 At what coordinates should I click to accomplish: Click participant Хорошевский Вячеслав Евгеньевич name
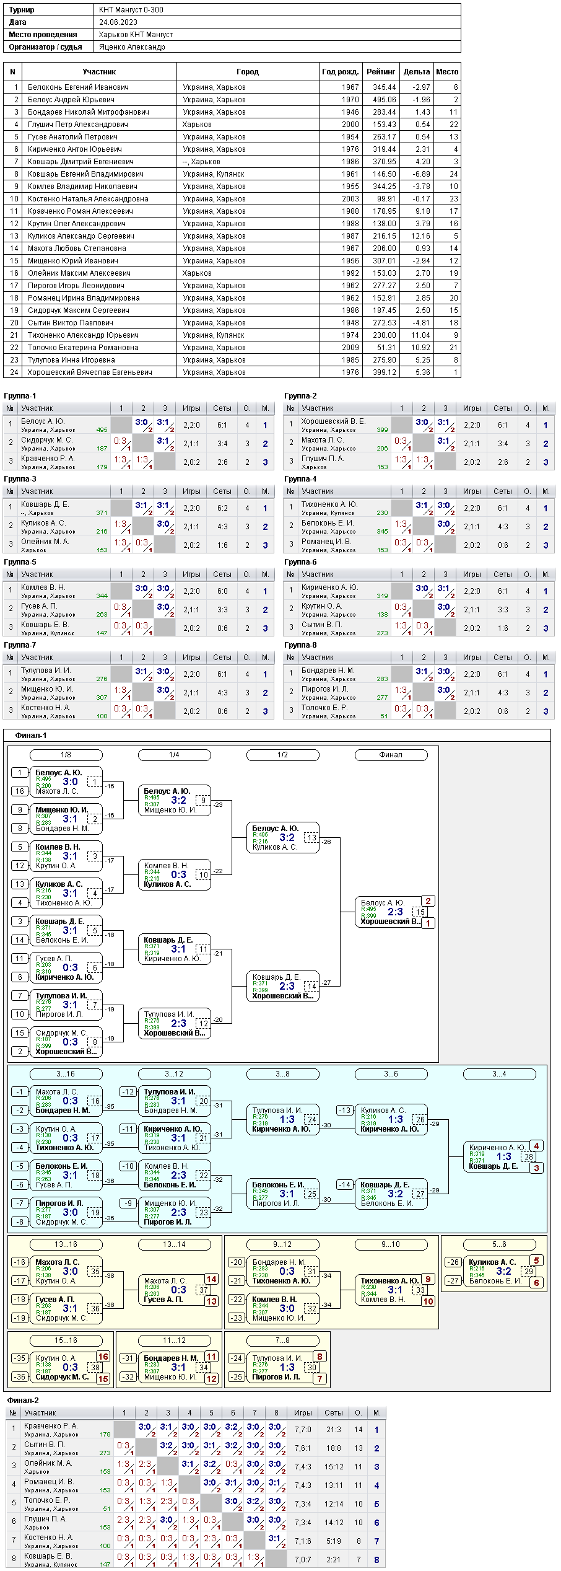(90, 372)
